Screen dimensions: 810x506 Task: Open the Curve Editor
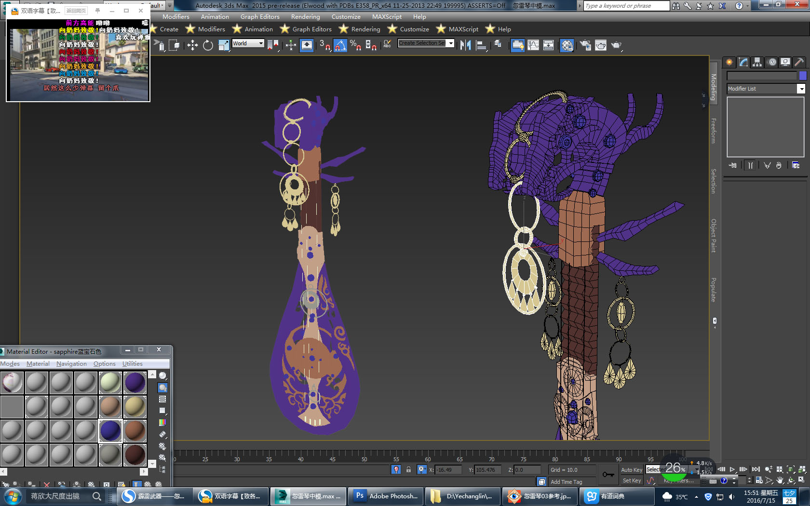[x=533, y=45]
